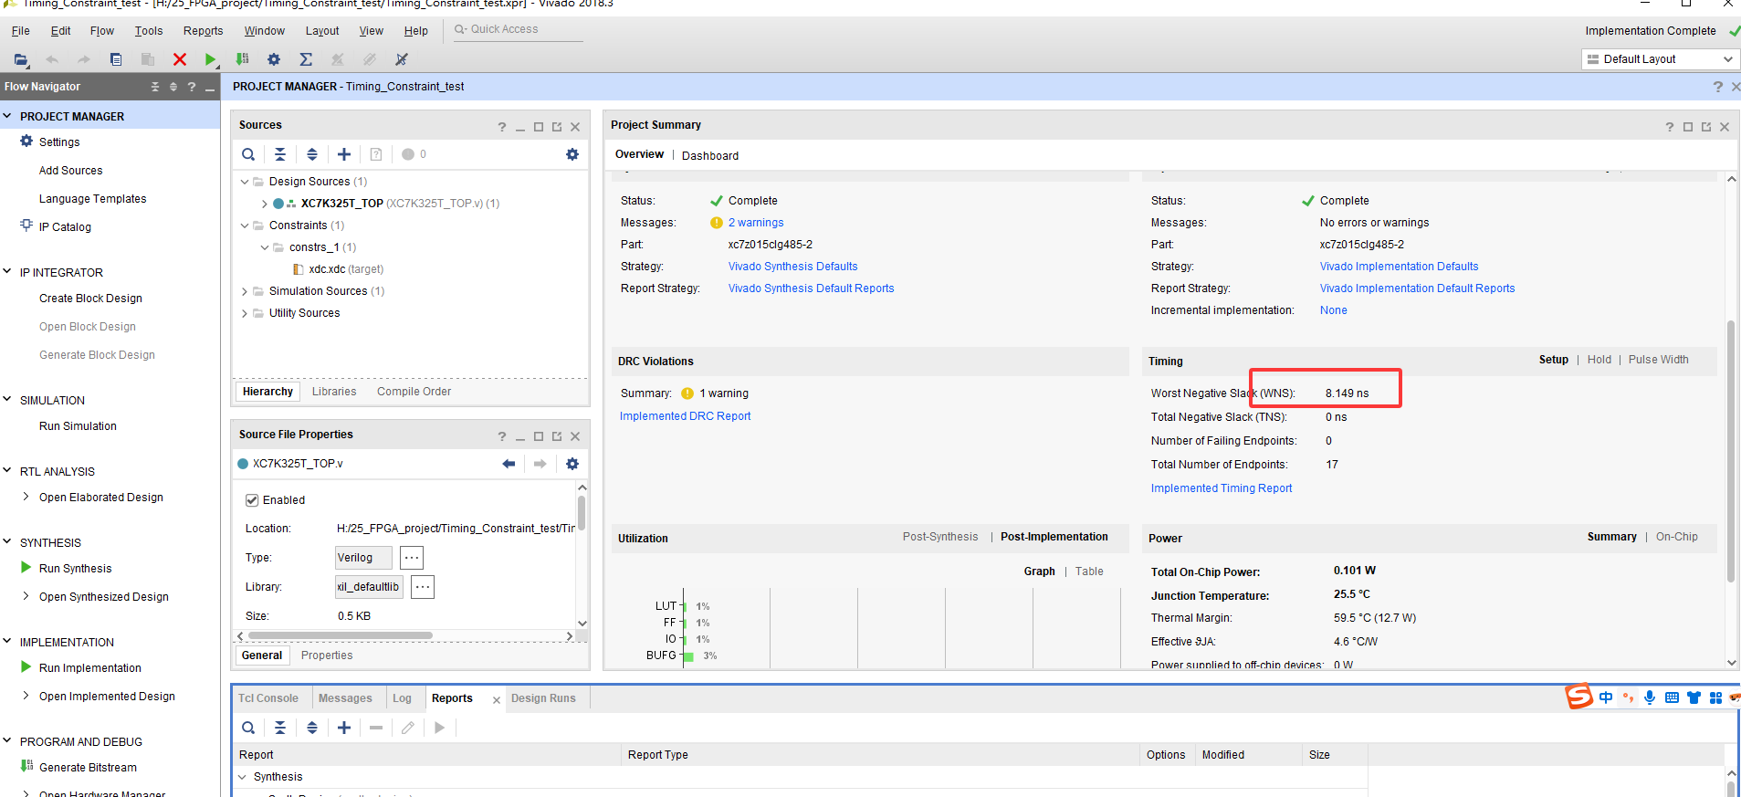This screenshot has width=1741, height=797.
Task: Click Project Summary vertical scrollbar
Action: 1731,451
